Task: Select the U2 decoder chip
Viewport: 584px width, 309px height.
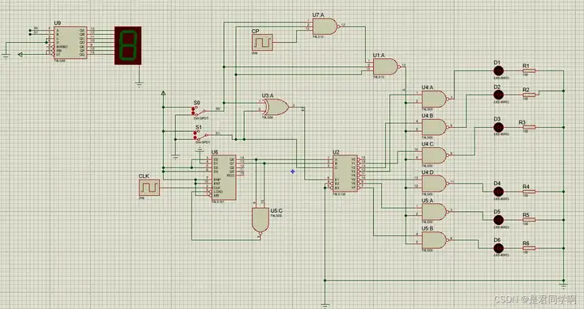Action: (x=346, y=173)
